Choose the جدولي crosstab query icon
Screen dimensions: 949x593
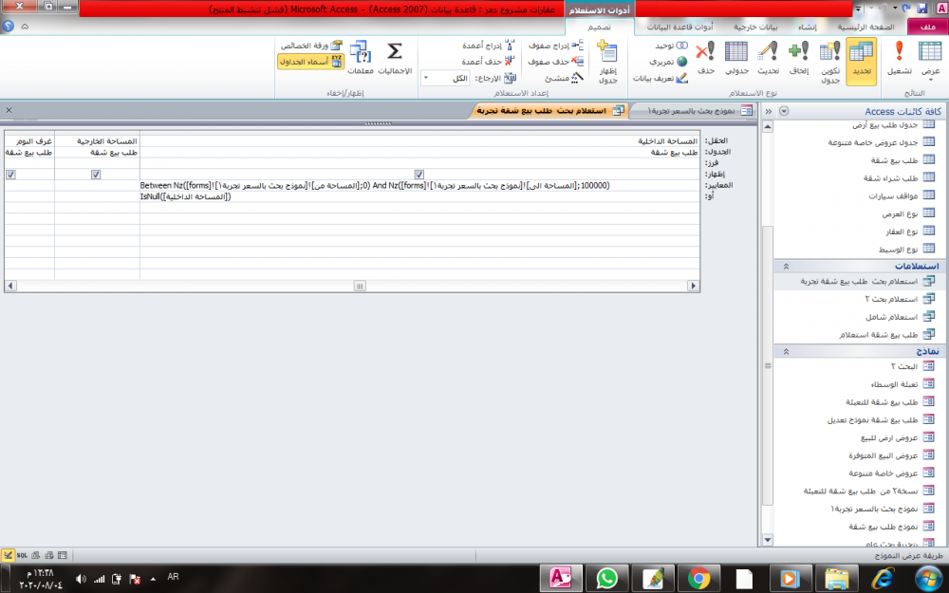pyautogui.click(x=736, y=59)
